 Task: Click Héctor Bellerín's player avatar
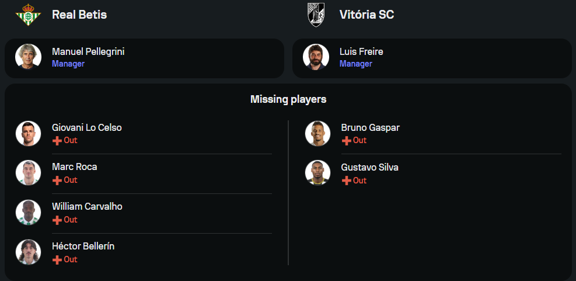click(28, 252)
